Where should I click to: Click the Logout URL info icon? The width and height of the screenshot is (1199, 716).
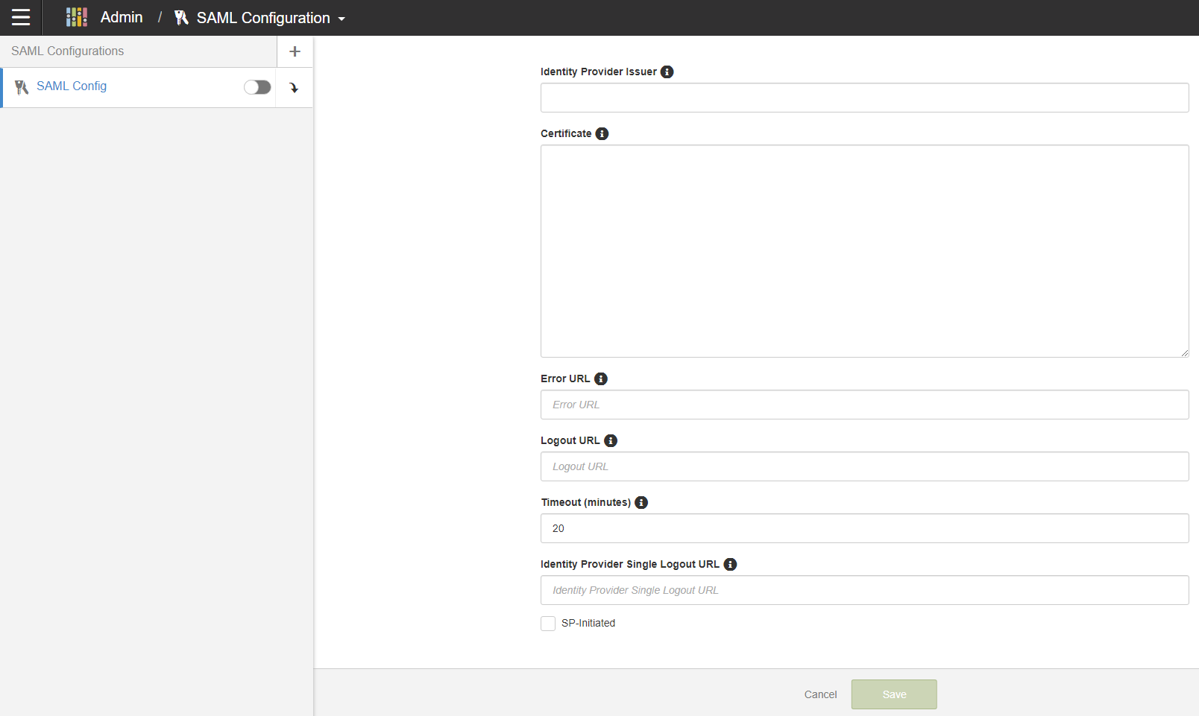[x=611, y=440]
